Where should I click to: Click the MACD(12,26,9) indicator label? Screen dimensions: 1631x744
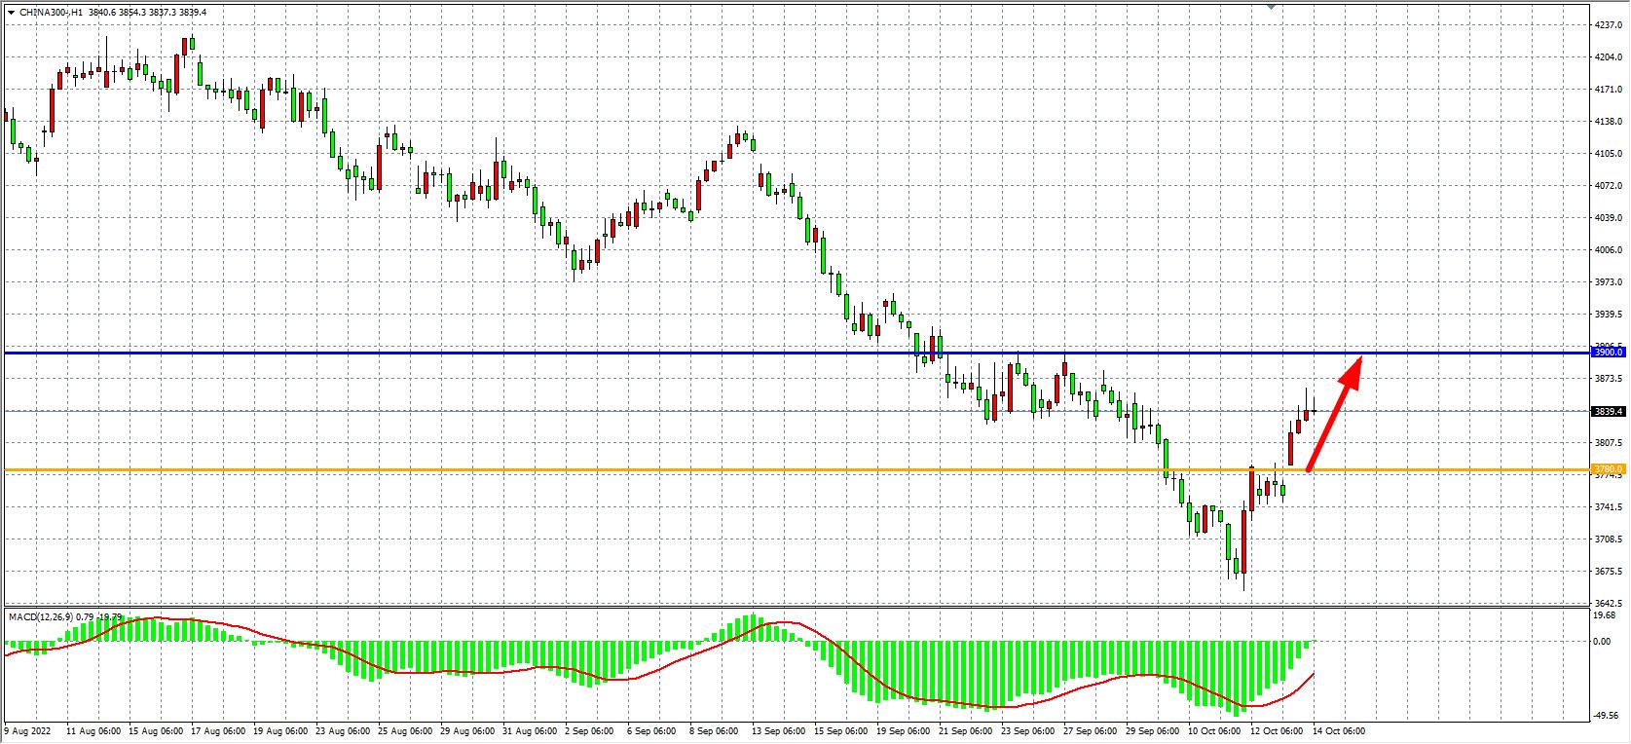[x=39, y=616]
